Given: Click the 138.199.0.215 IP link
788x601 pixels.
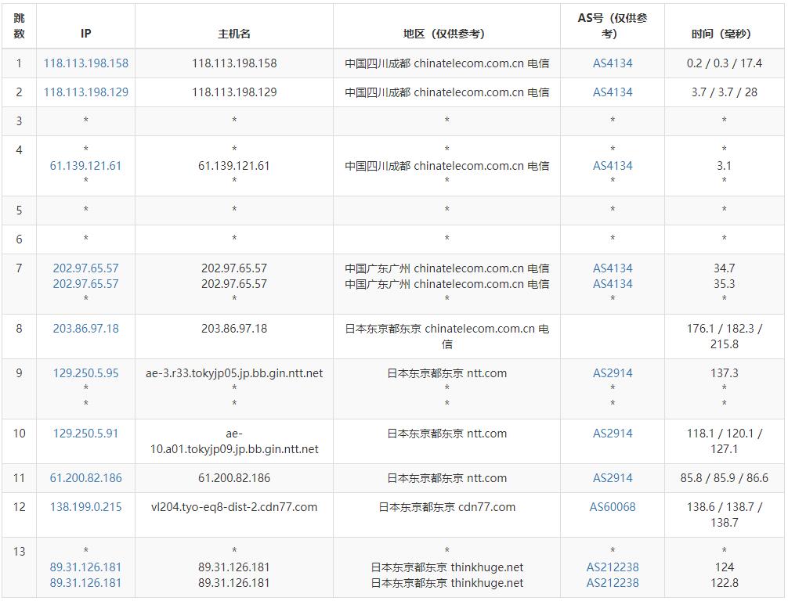Looking at the screenshot, I should [86, 507].
